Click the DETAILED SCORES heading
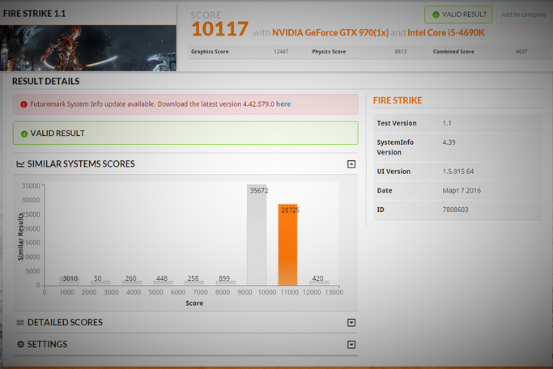 [x=65, y=323]
